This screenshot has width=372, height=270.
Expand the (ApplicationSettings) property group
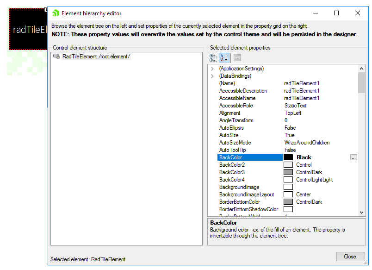coord(212,68)
